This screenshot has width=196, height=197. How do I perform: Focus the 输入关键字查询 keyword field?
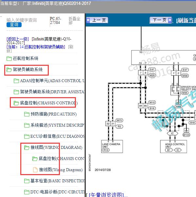click(22, 20)
